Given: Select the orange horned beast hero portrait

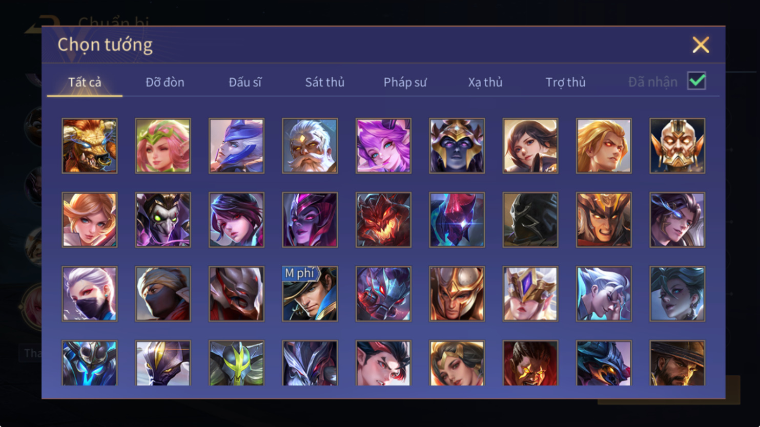Looking at the screenshot, I should tap(90, 146).
